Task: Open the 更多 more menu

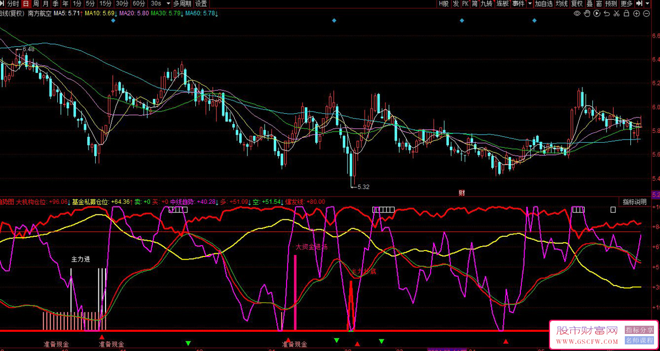Action: point(626,3)
